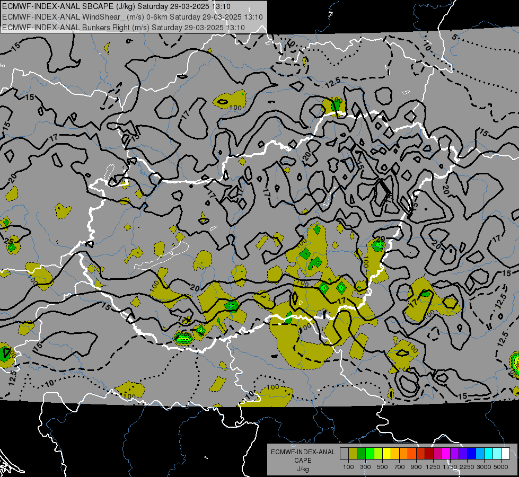Click the CAPE label in legend
The height and width of the screenshot is (477, 519).
[303, 460]
